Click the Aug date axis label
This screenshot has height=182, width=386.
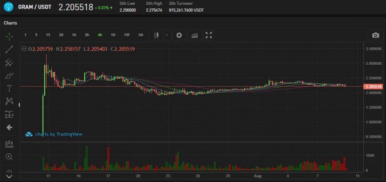pos(257,176)
